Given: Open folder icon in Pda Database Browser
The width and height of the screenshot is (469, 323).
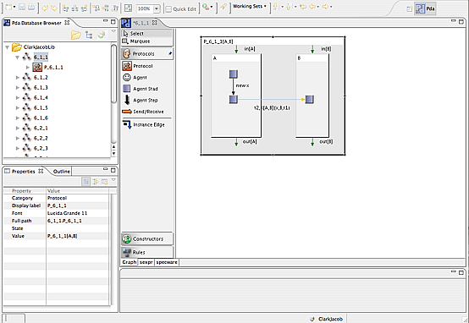Looking at the screenshot, I should pyautogui.click(x=76, y=36).
